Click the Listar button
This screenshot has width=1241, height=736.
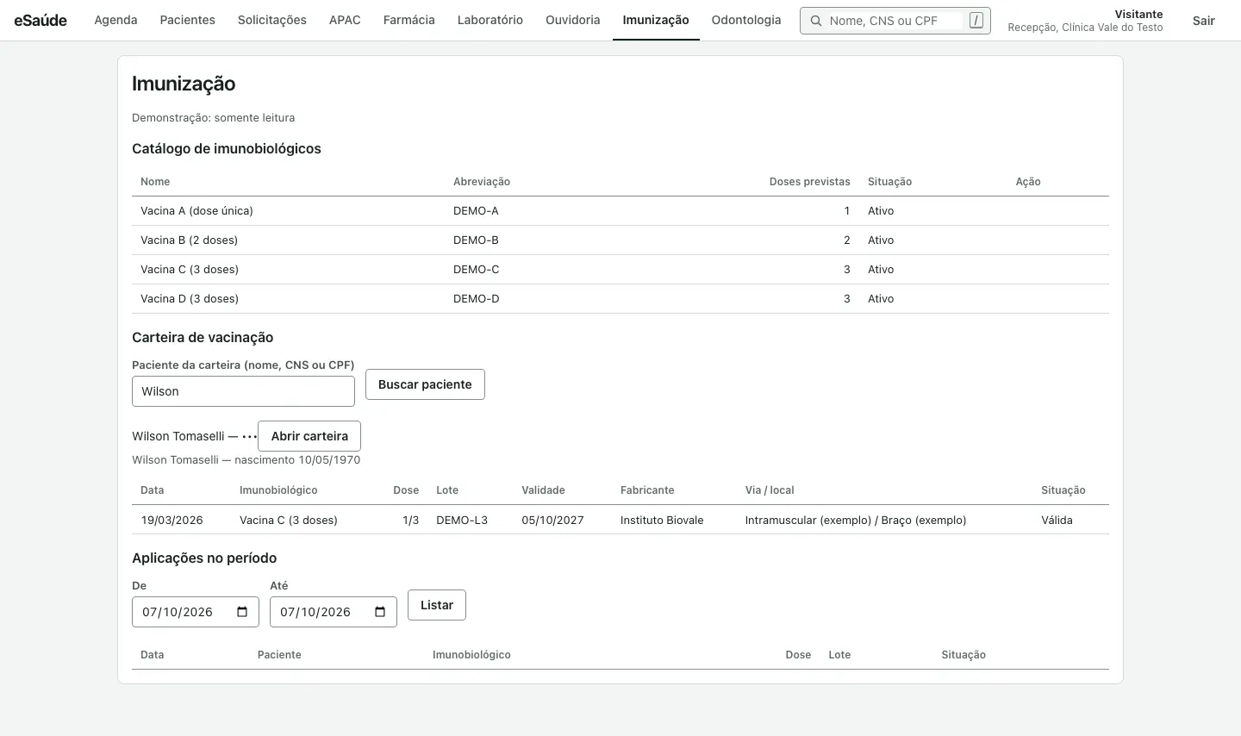[x=437, y=605]
